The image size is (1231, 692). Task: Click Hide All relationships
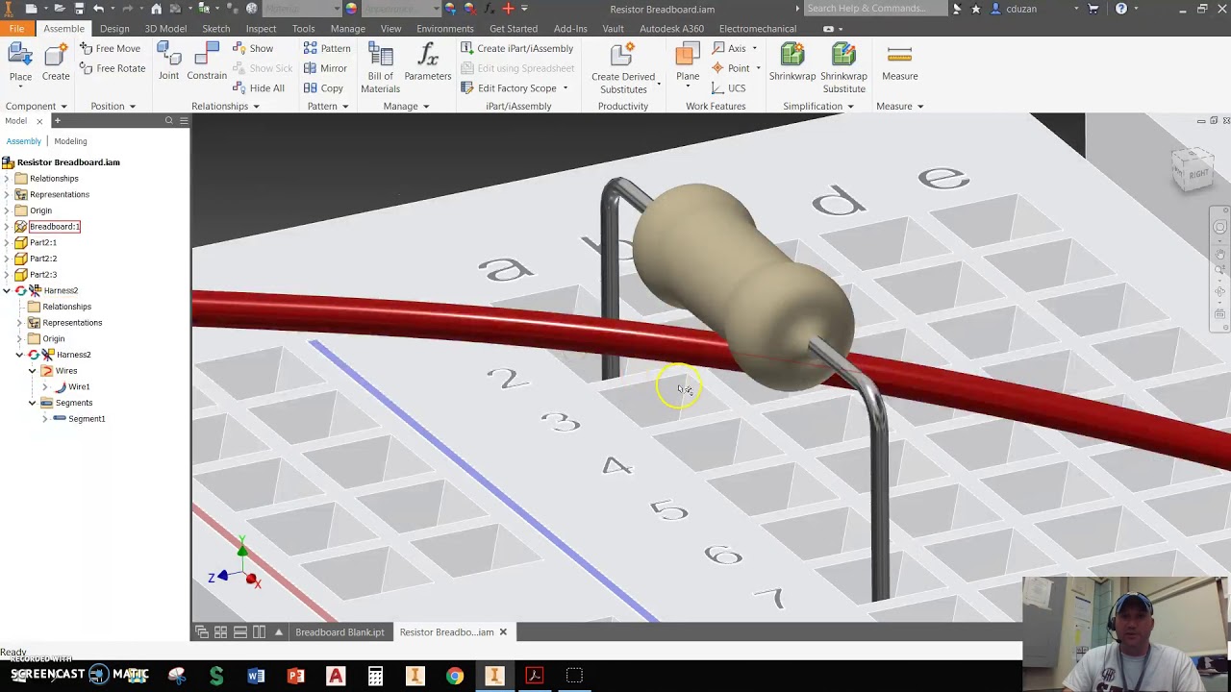click(x=258, y=88)
